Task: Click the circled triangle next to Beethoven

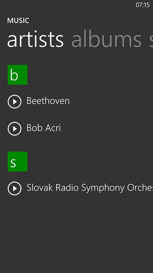Action: point(14,102)
